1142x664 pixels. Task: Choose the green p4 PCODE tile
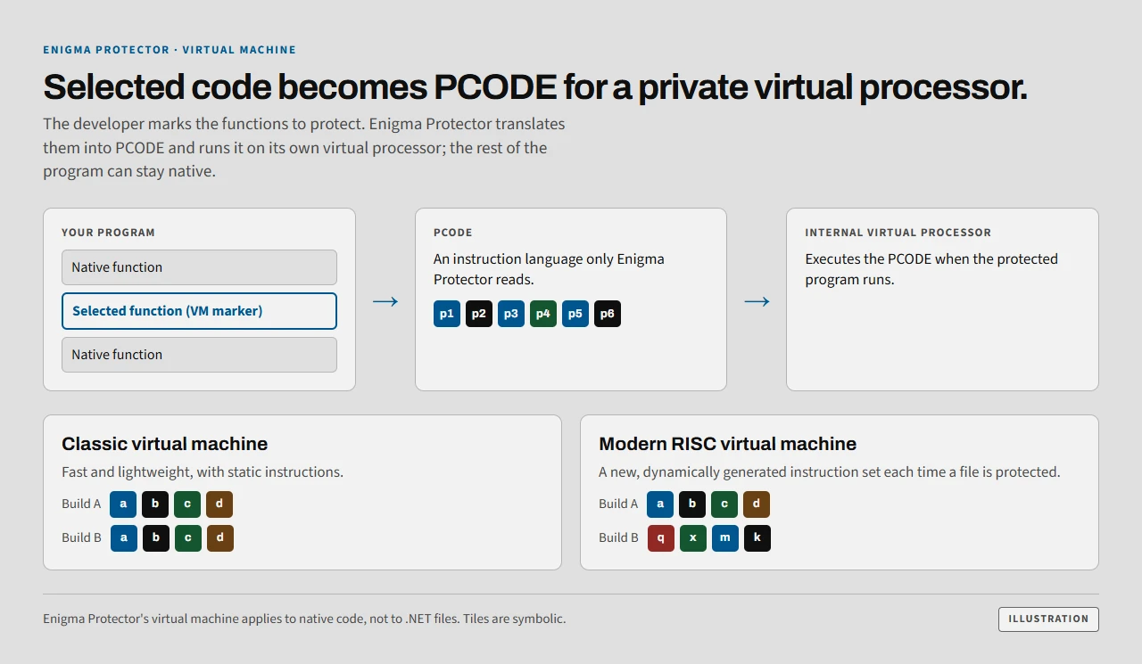pyautogui.click(x=543, y=314)
